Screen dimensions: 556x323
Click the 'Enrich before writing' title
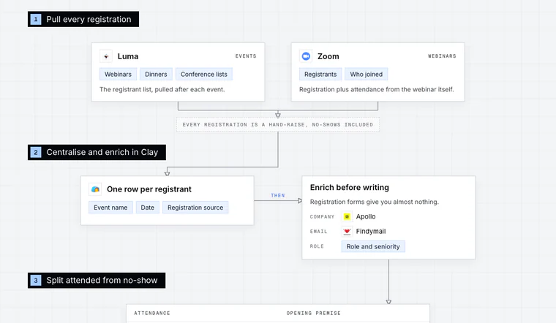[x=349, y=187]
